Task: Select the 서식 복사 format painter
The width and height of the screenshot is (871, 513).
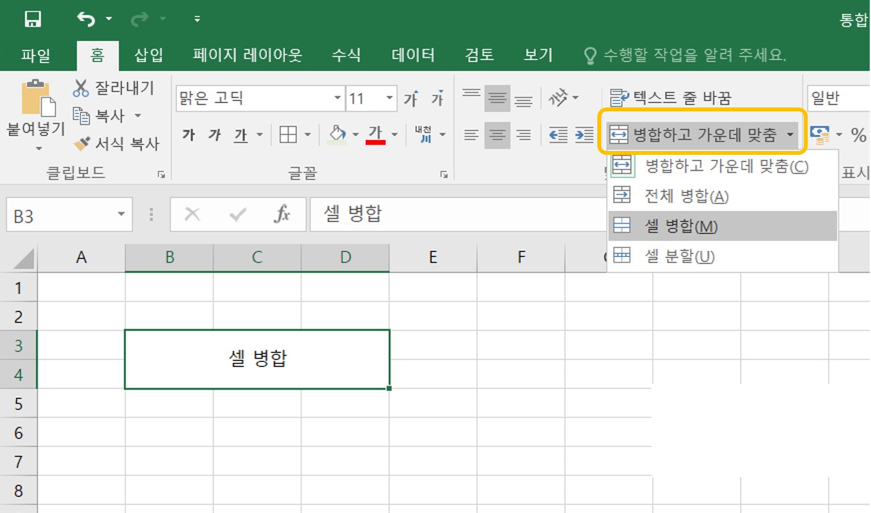Action: [115, 144]
